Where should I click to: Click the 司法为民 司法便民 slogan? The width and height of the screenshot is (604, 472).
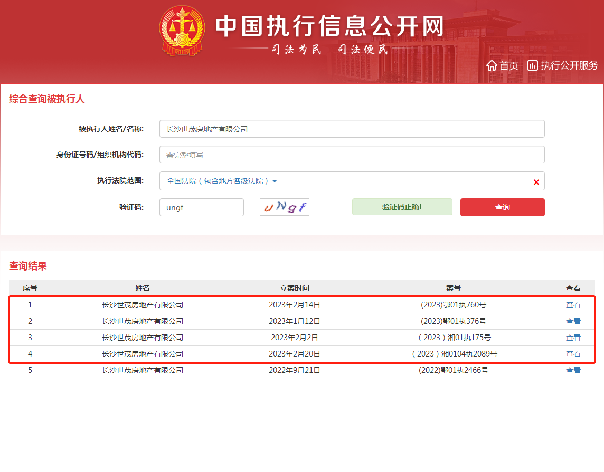[329, 50]
